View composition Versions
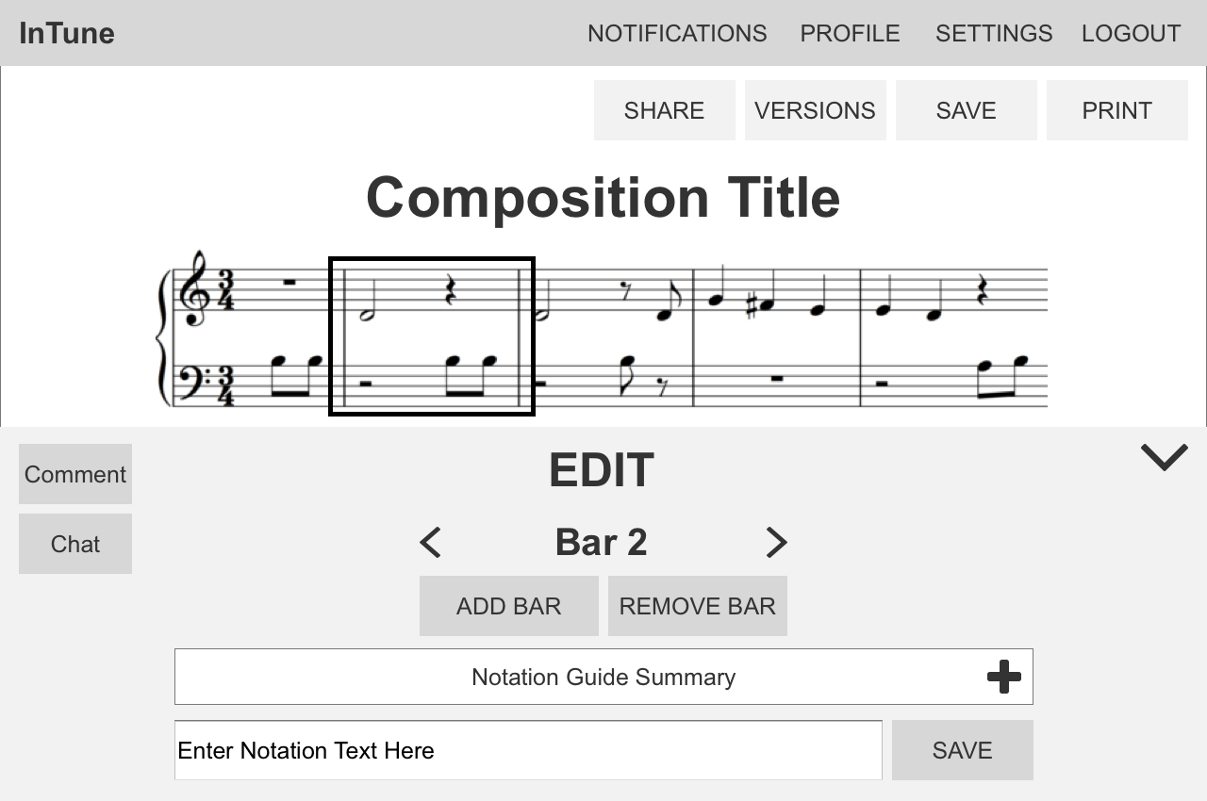The image size is (1207, 801). click(x=815, y=110)
